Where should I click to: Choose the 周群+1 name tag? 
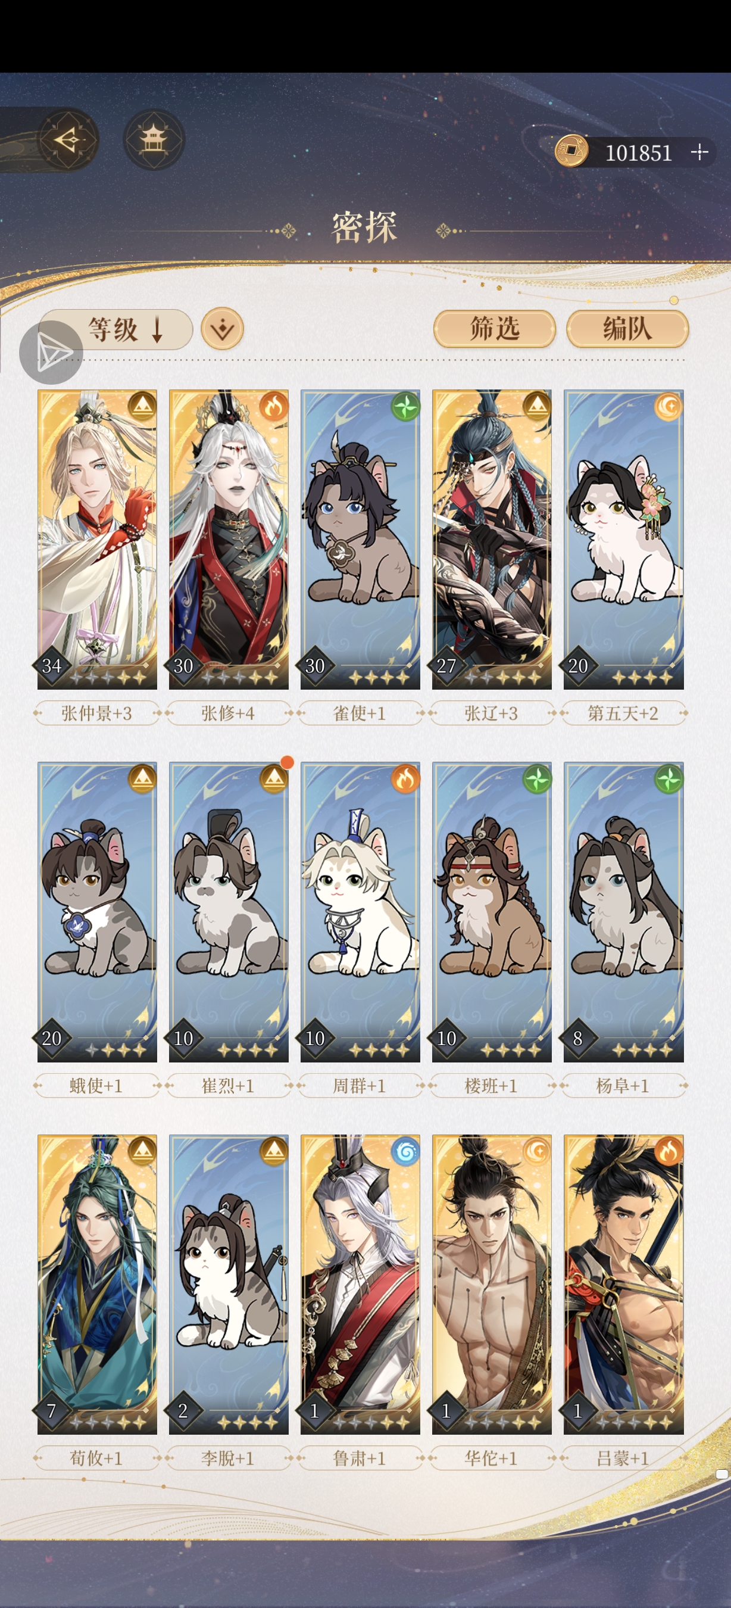tap(360, 1086)
